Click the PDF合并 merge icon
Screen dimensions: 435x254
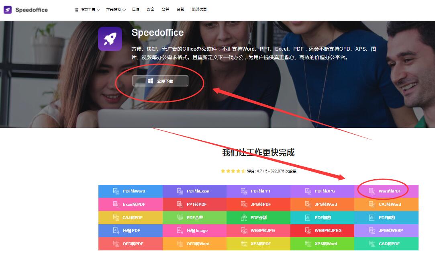[180, 218]
